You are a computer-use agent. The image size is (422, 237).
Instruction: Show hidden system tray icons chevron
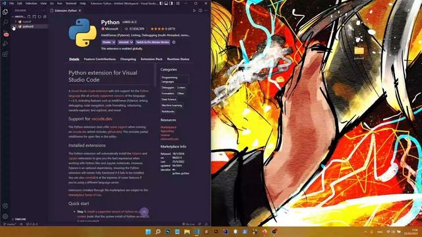coord(365,232)
